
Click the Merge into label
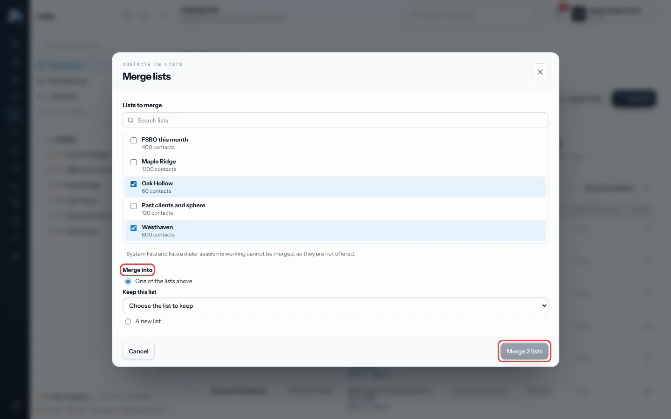tap(137, 270)
